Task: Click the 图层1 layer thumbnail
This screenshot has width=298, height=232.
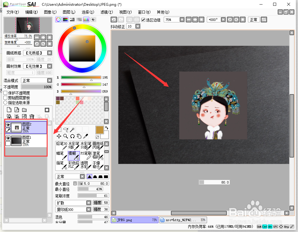Action: 16,141
